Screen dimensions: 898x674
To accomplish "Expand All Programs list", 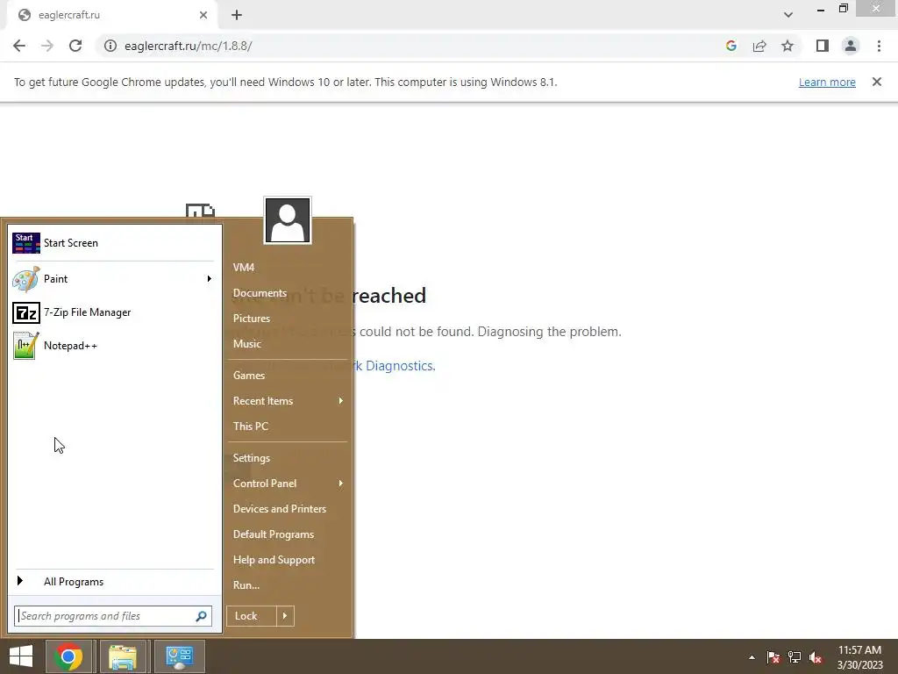I will pyautogui.click(x=113, y=582).
